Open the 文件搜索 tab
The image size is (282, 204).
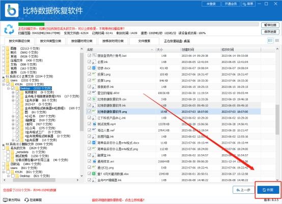tap(144, 41)
